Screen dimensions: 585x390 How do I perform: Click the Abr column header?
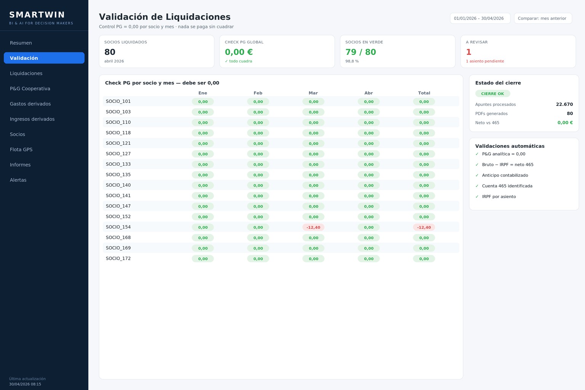pyautogui.click(x=369, y=93)
